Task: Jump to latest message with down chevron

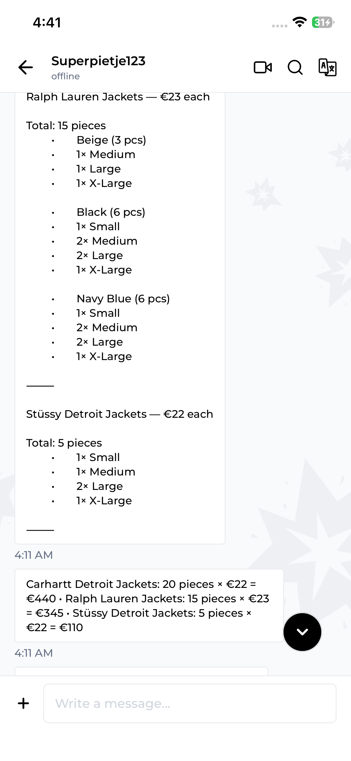Action: (302, 632)
